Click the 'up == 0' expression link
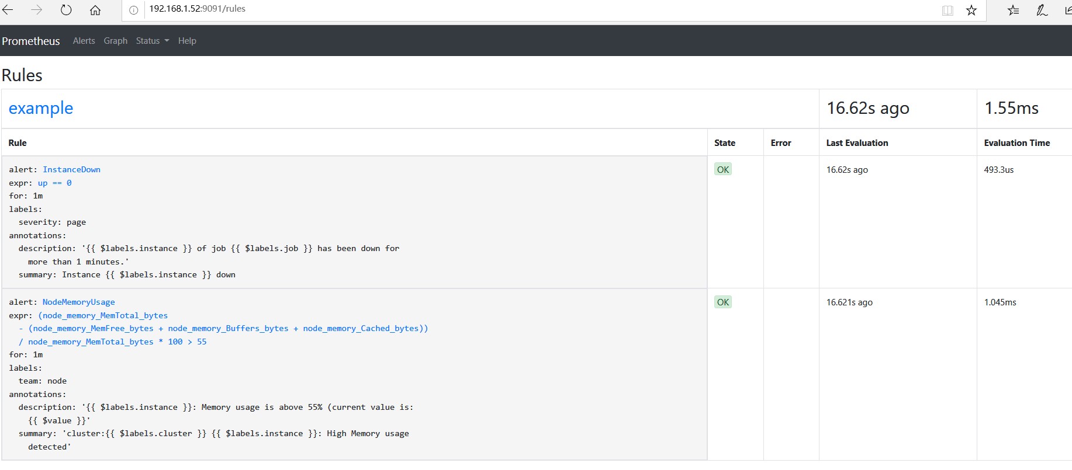This screenshot has height=470, width=1072. point(55,183)
